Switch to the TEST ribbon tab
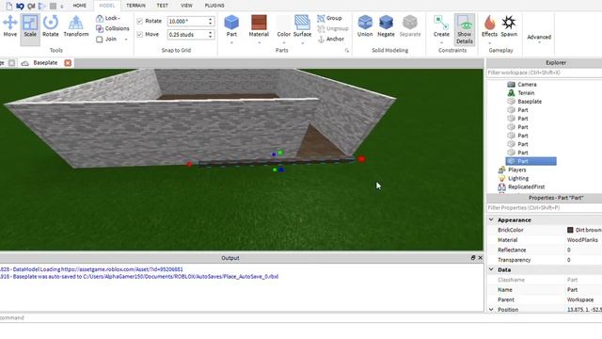602x339 pixels. (162, 6)
